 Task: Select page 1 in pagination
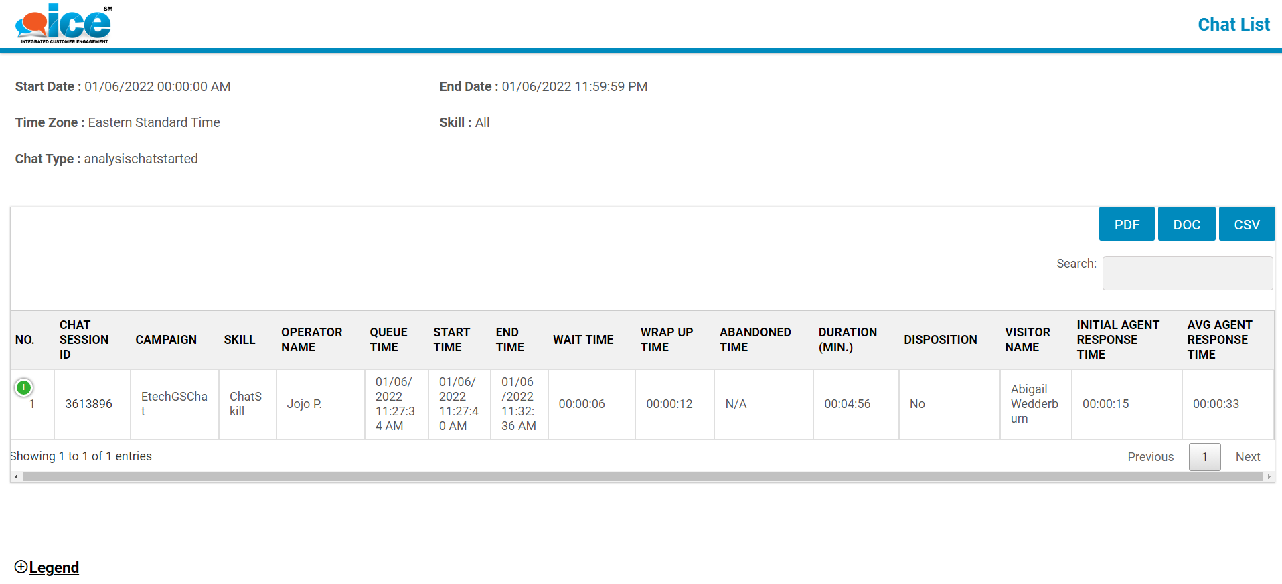[x=1204, y=457]
